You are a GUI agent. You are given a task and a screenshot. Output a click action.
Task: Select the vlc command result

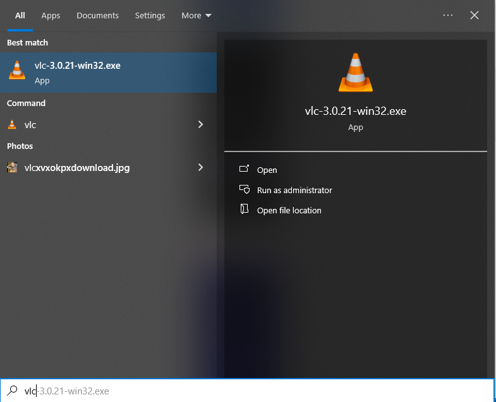coord(108,124)
